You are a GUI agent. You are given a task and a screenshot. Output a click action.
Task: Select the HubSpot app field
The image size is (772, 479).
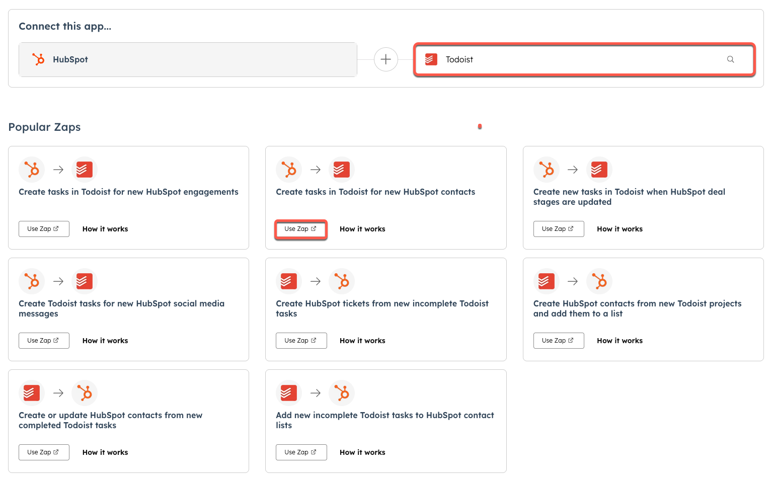pos(188,59)
